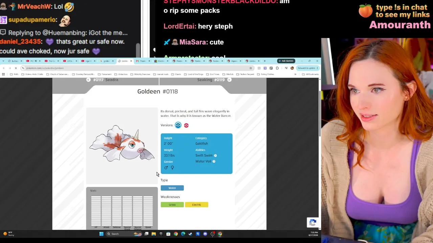This screenshot has height=243, width=433.
Task: Close the active Goldeen tab
Action: [x=131, y=61]
